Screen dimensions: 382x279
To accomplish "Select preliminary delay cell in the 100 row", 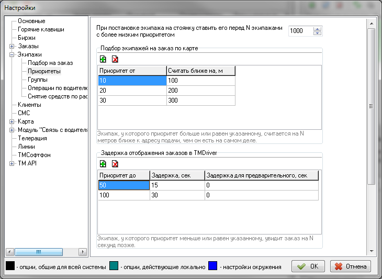I will [262, 195].
